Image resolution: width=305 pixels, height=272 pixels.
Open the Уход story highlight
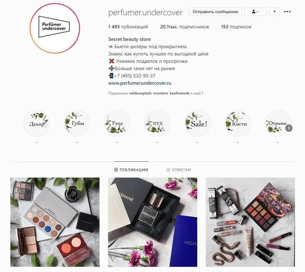point(117,123)
